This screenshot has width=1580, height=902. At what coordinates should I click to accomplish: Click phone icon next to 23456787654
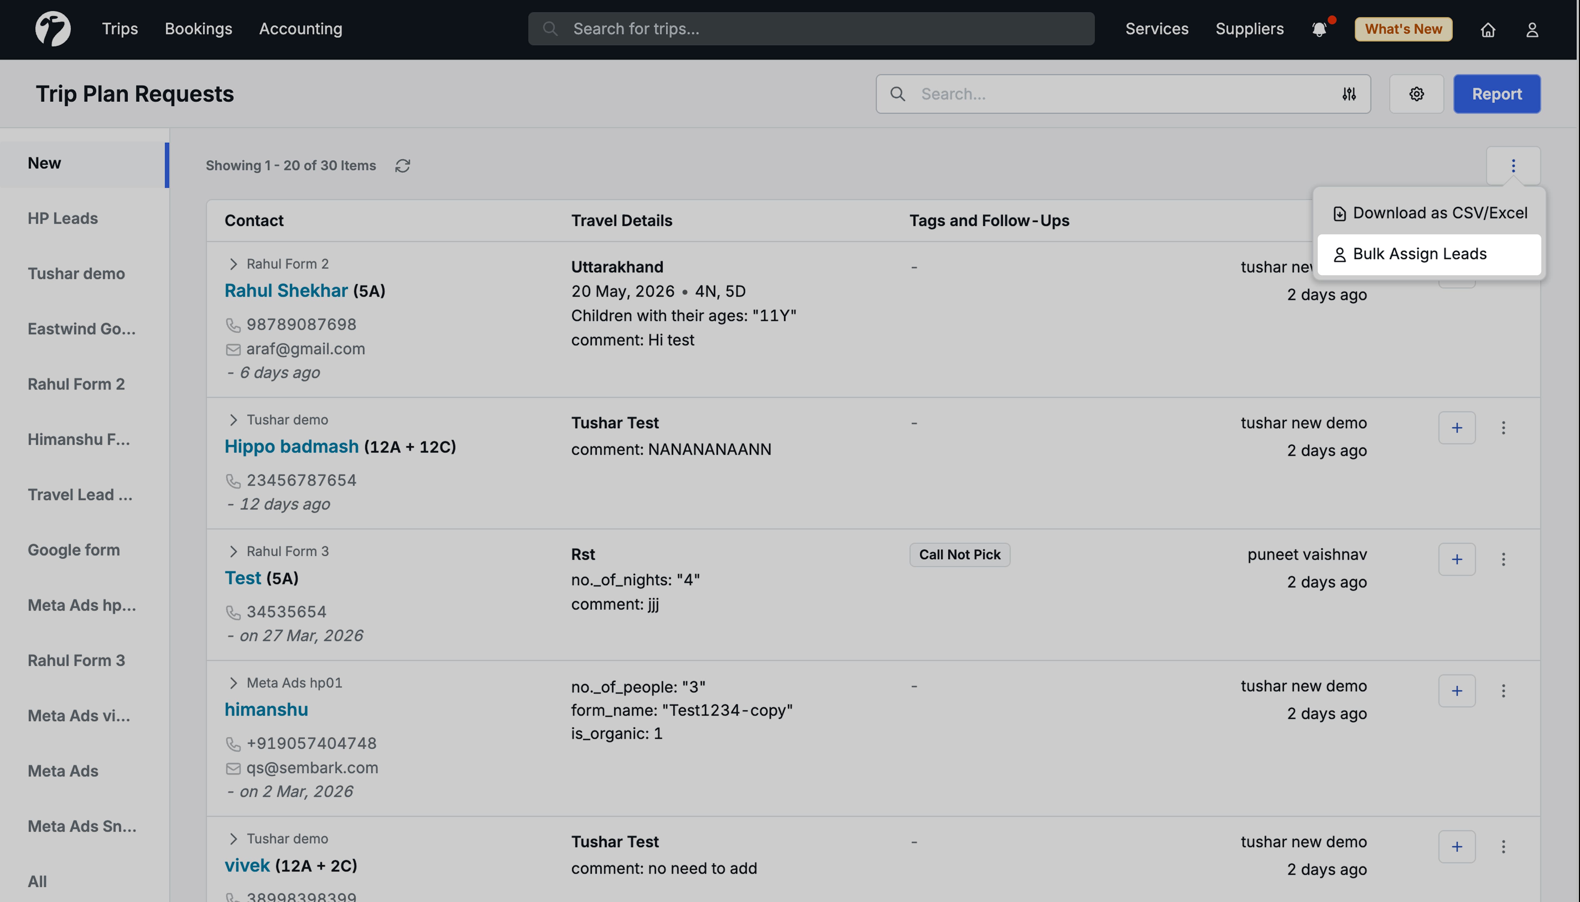233,481
